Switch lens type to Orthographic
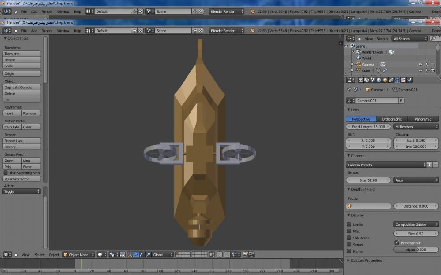441x275 pixels. pyautogui.click(x=392, y=119)
